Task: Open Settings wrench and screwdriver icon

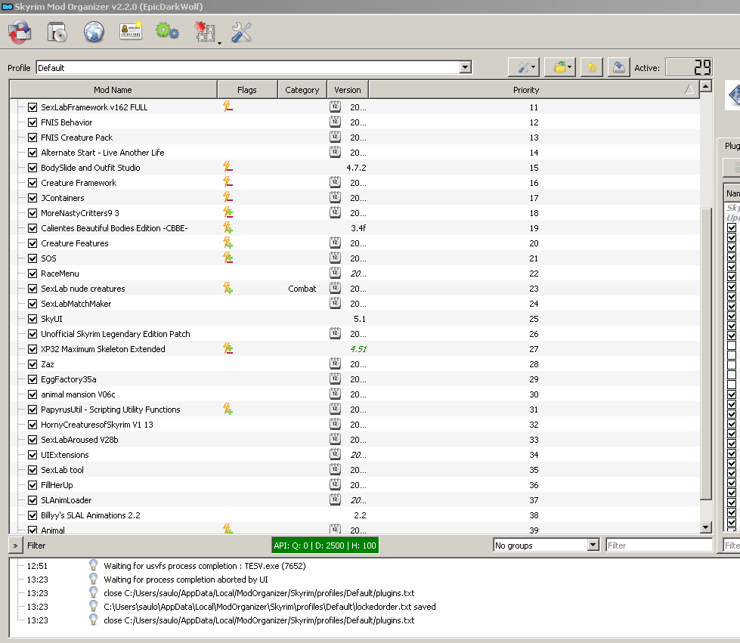Action: (x=241, y=32)
